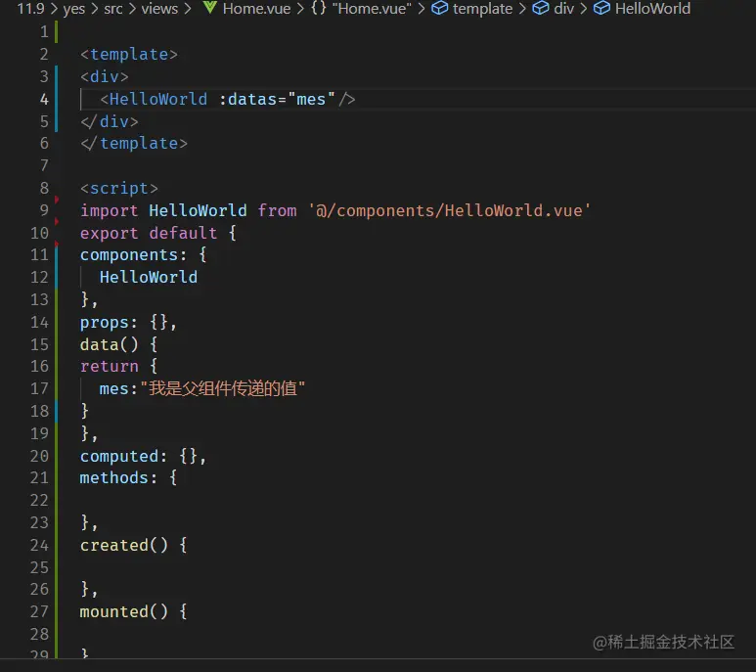Open the 'yes' breadcrumb folder
The height and width of the screenshot is (672, 756).
click(74, 9)
